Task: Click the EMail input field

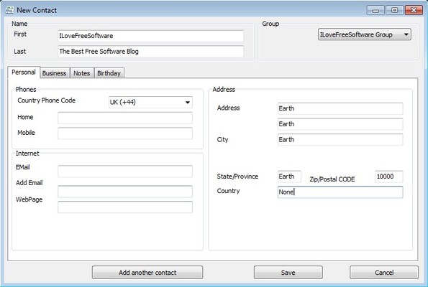Action: [125, 171]
